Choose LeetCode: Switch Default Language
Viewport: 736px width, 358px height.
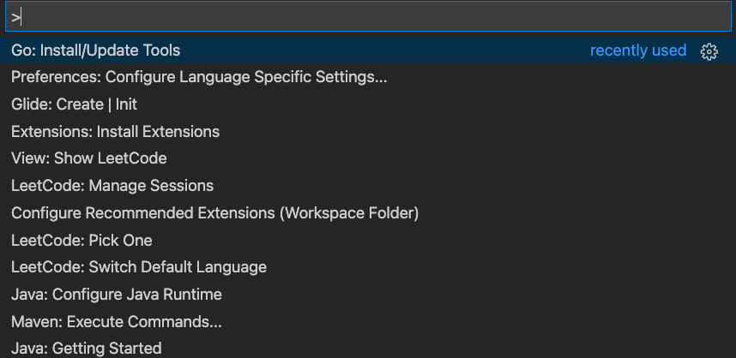coord(139,267)
